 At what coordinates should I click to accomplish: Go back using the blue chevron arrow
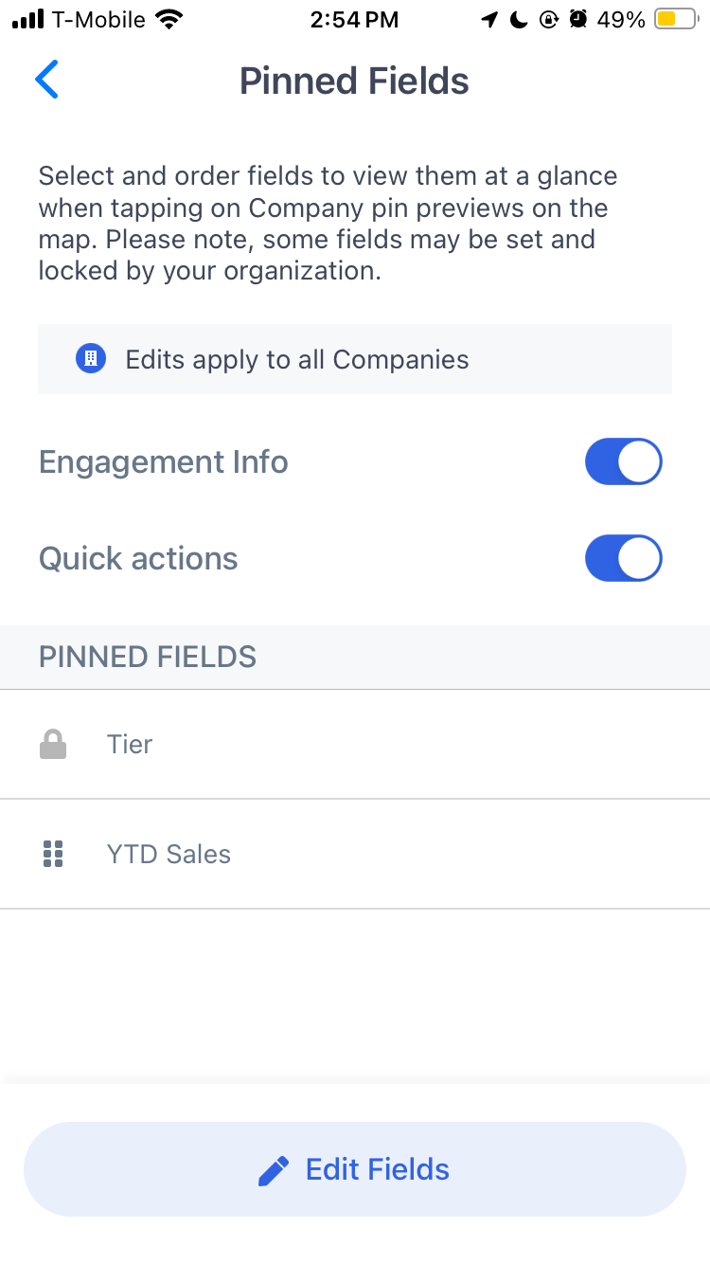tap(46, 80)
